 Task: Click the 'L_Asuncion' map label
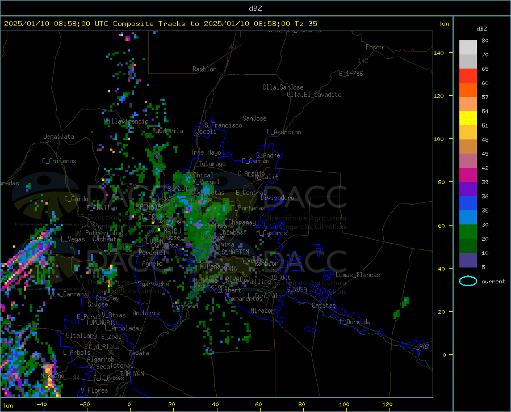tap(284, 132)
